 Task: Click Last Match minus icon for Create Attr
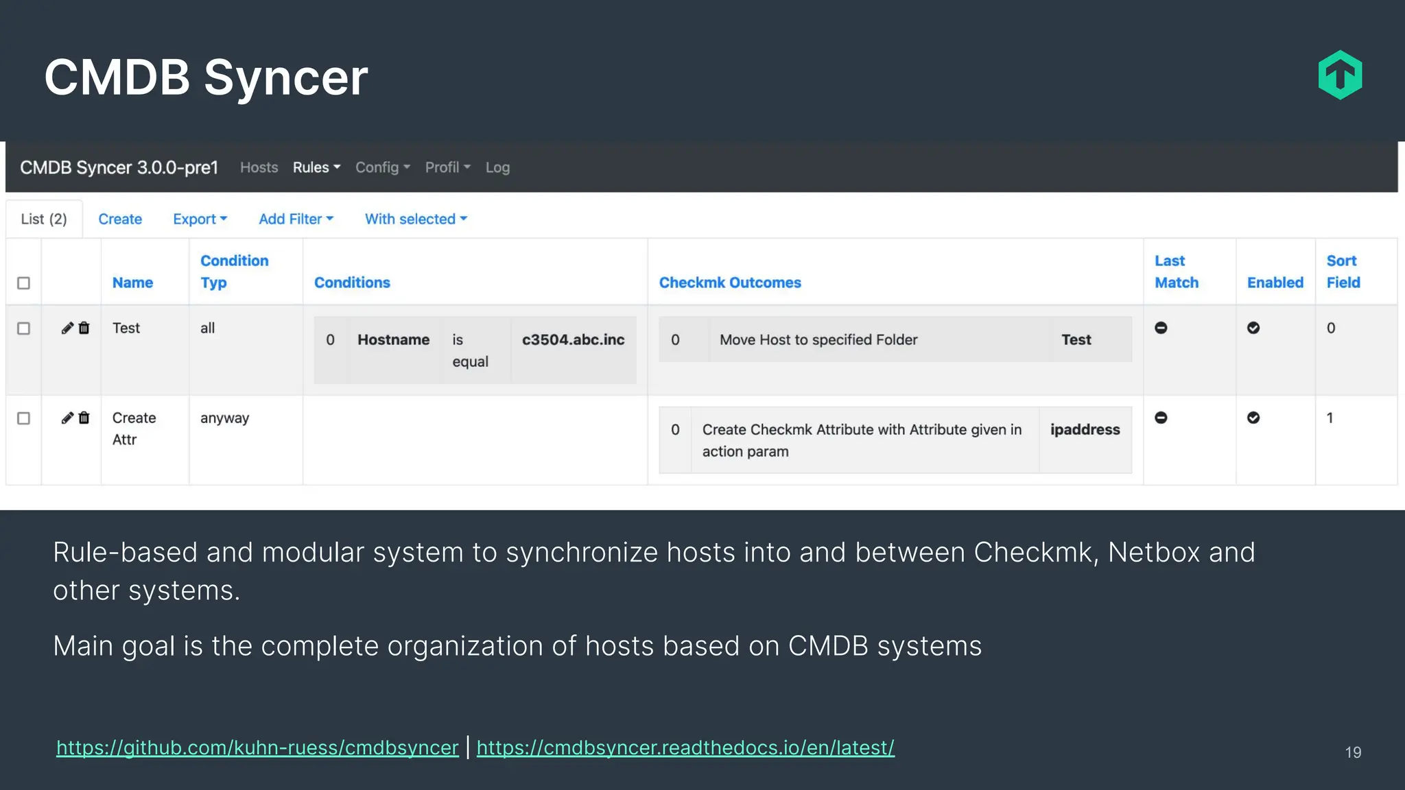tap(1161, 418)
